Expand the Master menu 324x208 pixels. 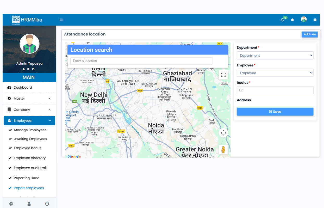coord(29,99)
